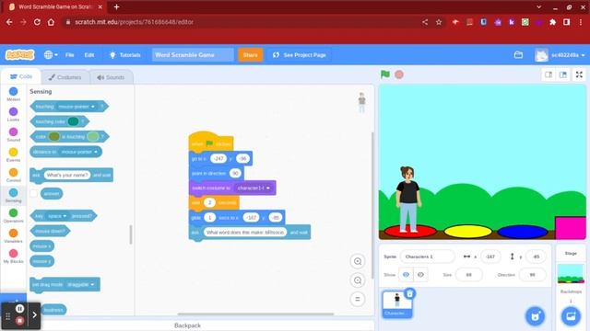Screen dimensions: 590x331
Task: Open the Sound block category
Action: tap(13, 134)
